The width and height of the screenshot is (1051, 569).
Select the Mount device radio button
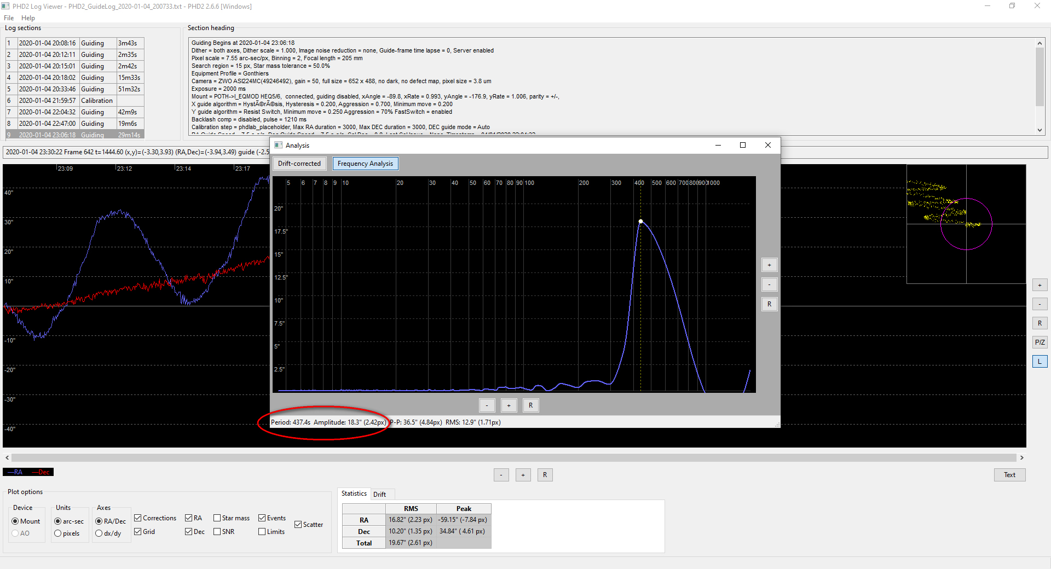[26, 521]
